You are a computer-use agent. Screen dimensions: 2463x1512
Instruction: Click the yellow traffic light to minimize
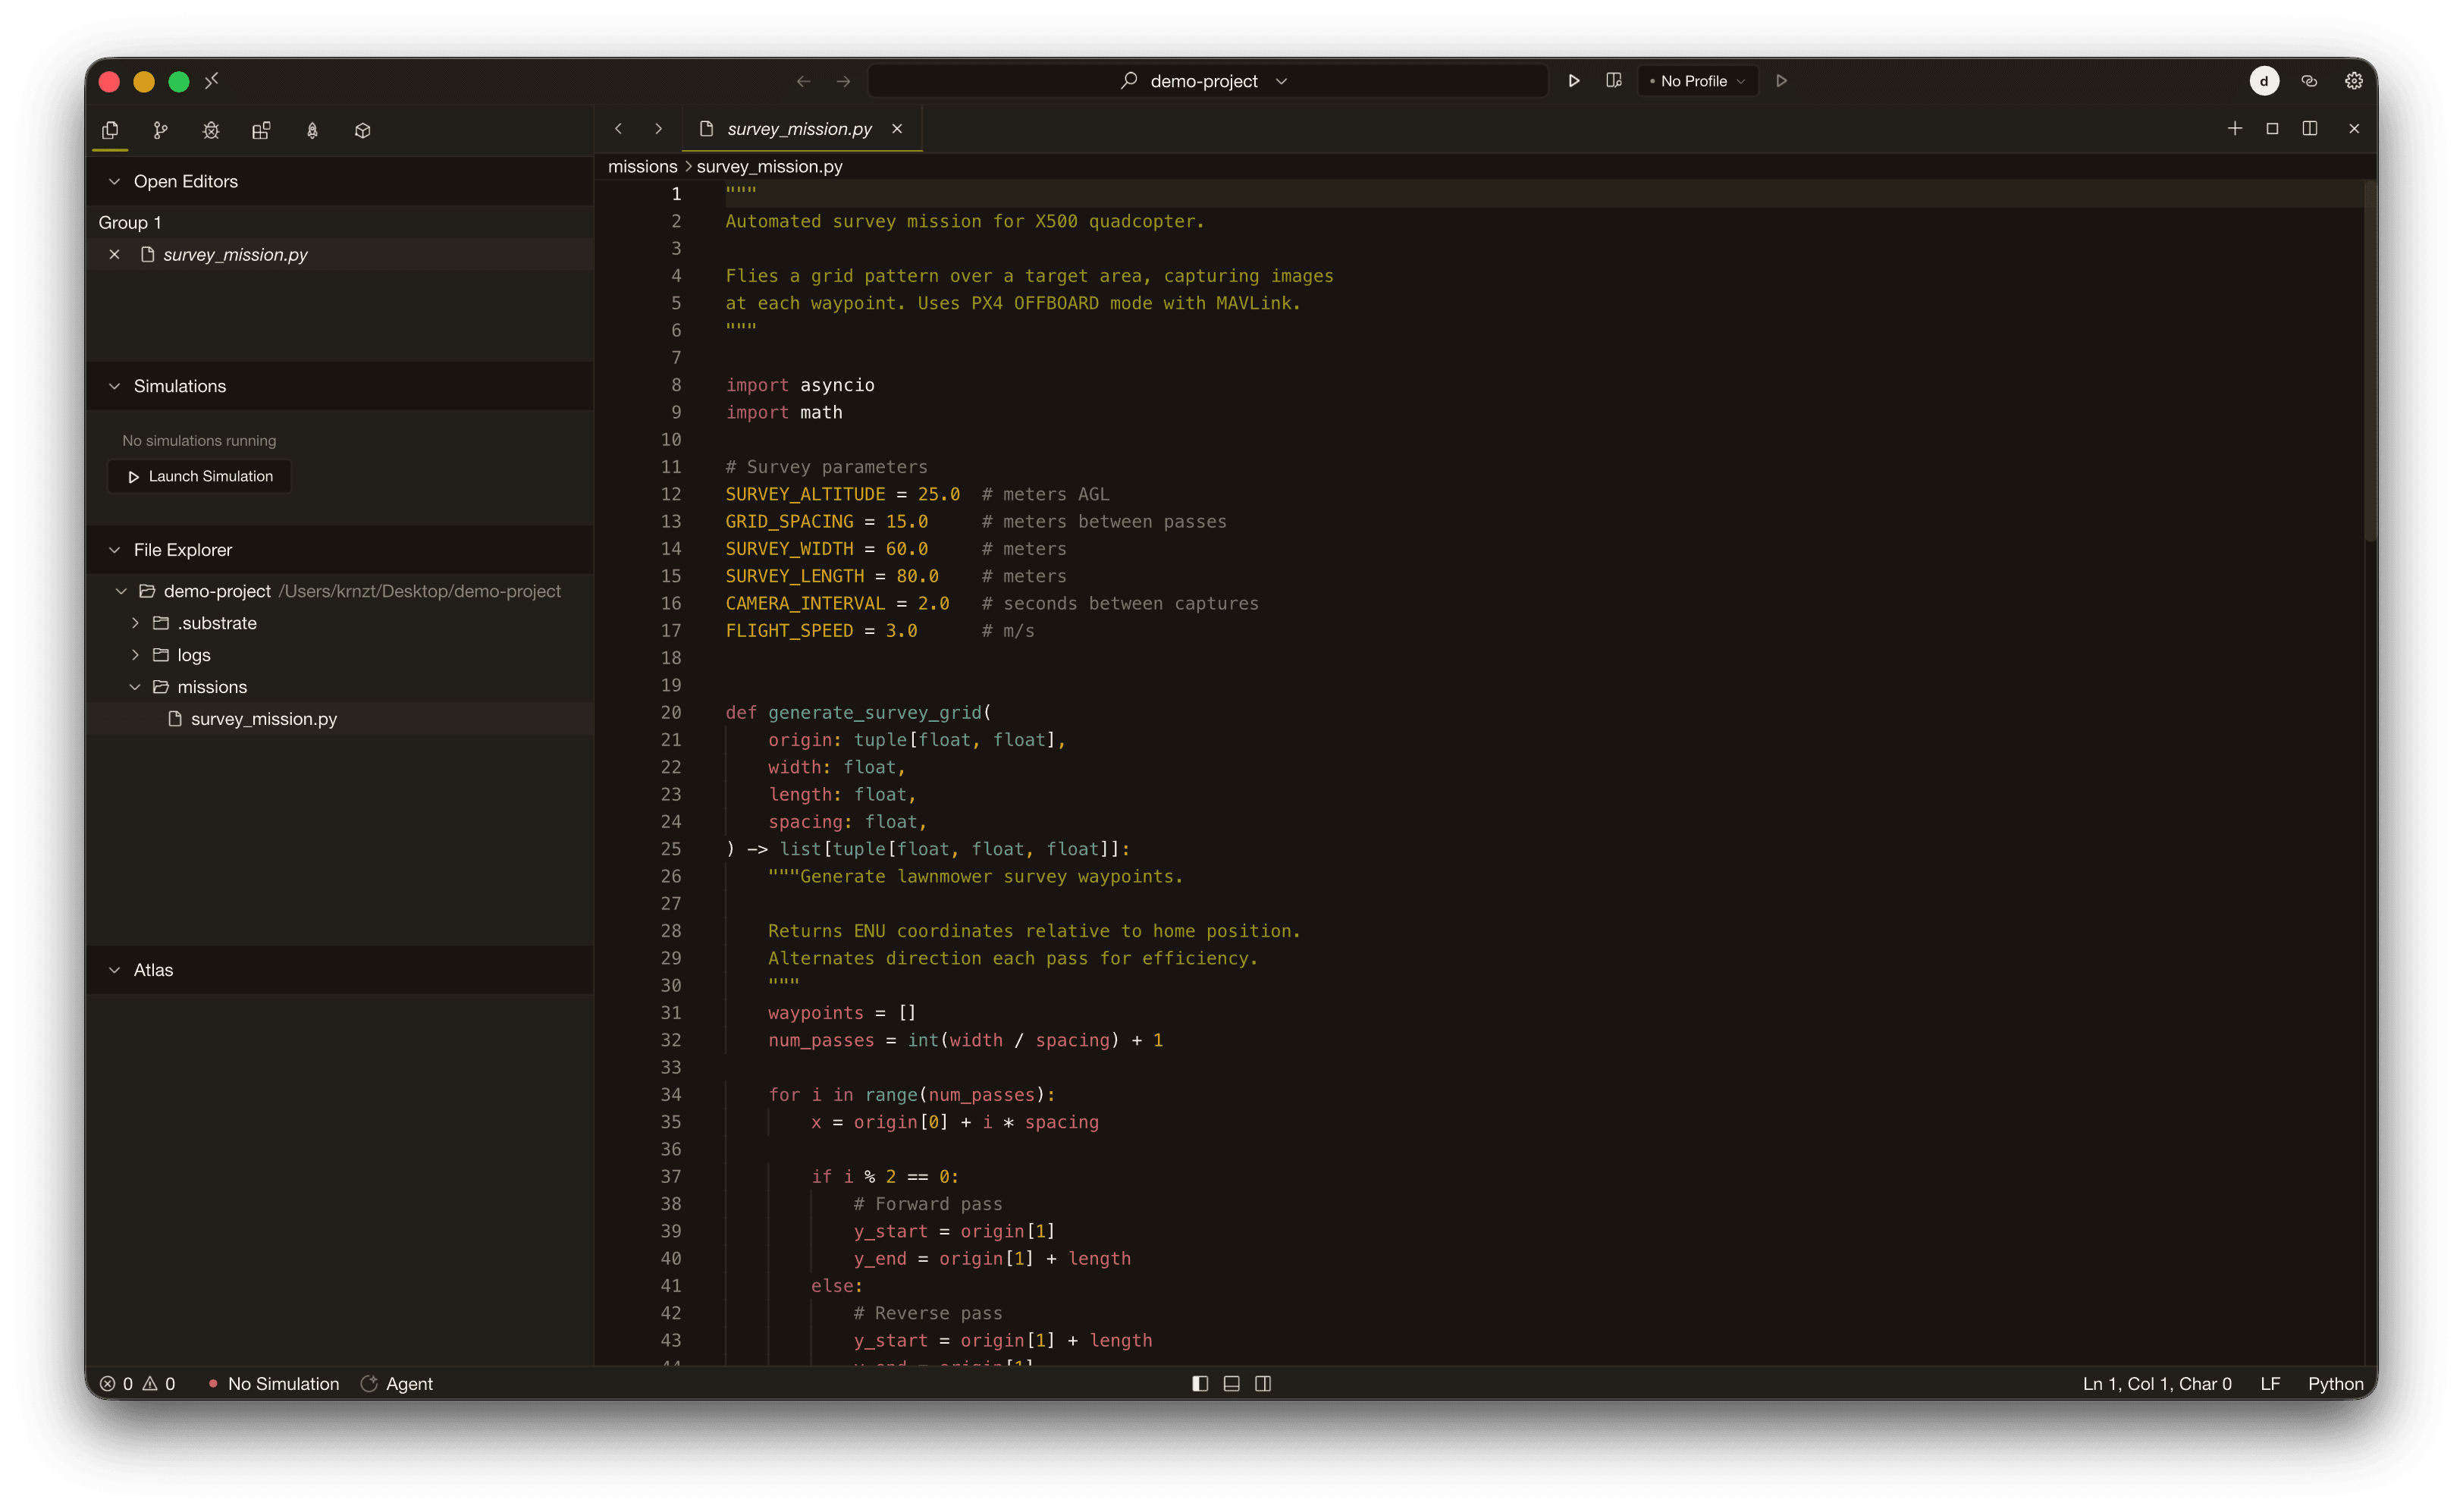point(143,81)
